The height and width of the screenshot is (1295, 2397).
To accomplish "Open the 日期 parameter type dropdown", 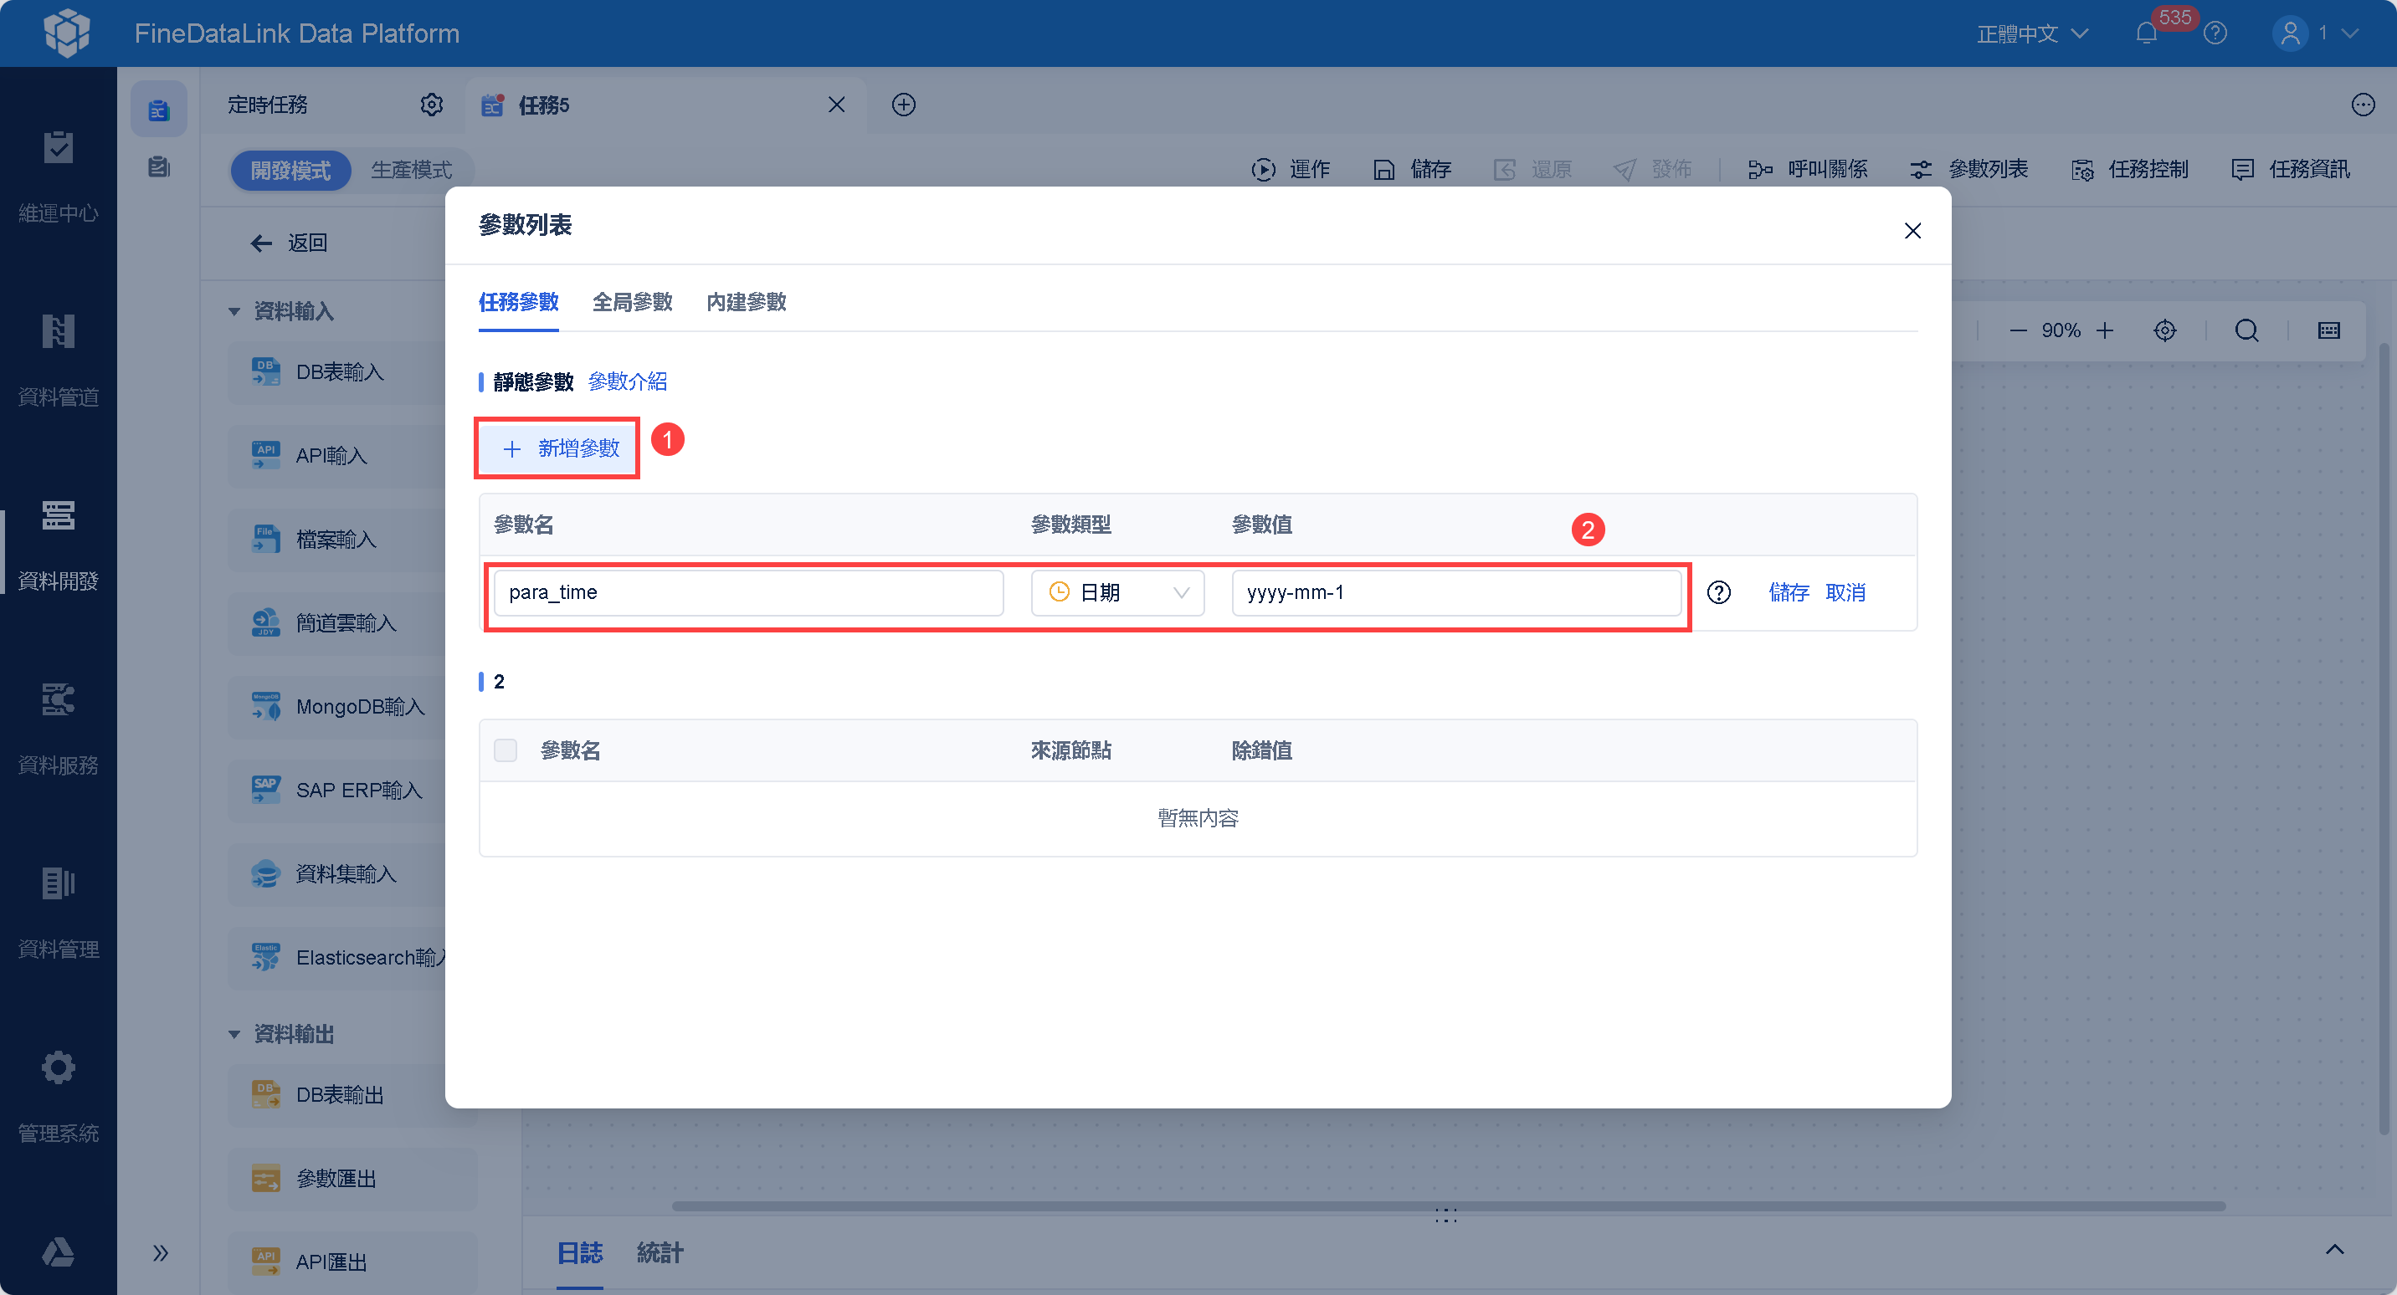I will 1116,592.
